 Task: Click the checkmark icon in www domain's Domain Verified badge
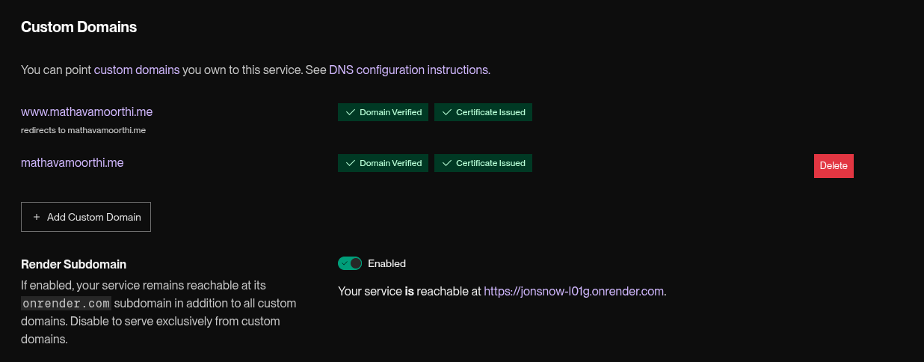click(350, 112)
